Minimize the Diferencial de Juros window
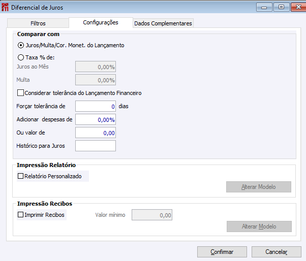This screenshot has width=306, height=261. pos(264,8)
